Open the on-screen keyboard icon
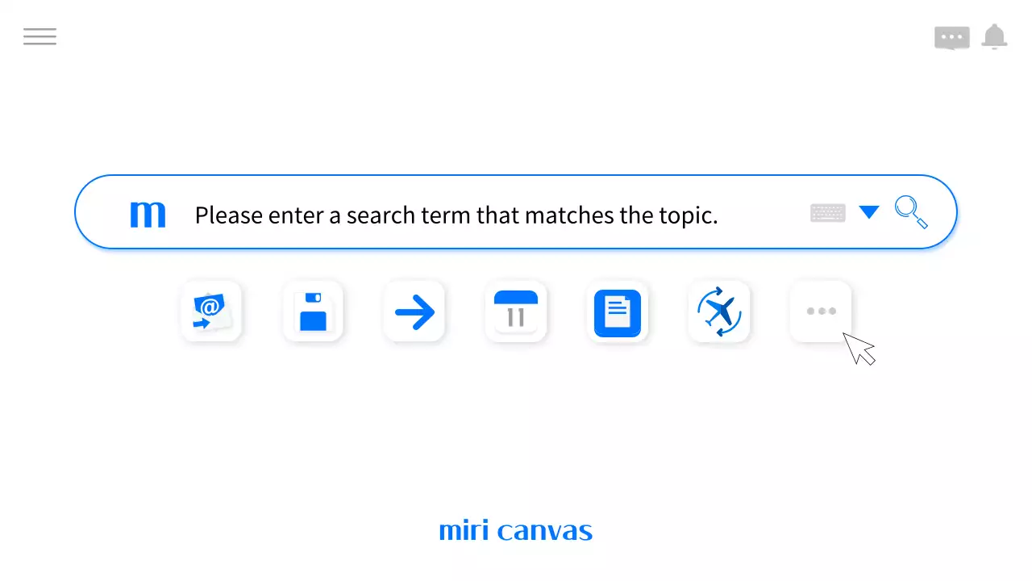1032x581 pixels. 827,213
